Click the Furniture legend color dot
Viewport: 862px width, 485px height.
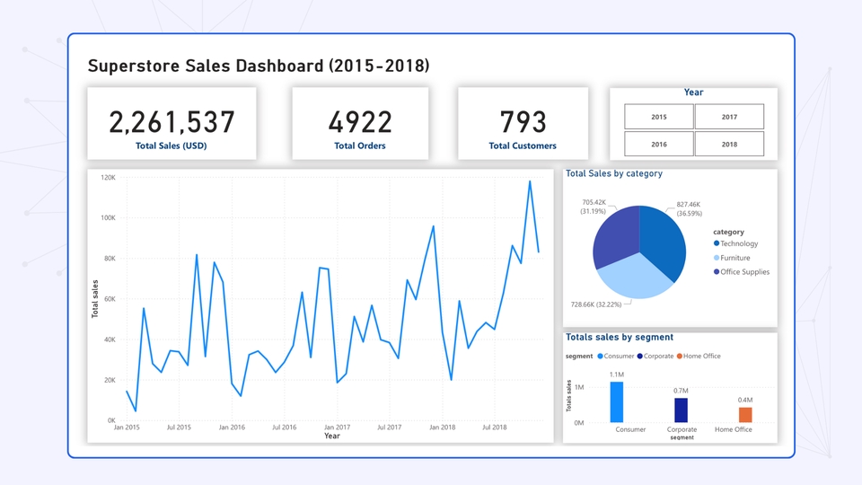(x=717, y=258)
